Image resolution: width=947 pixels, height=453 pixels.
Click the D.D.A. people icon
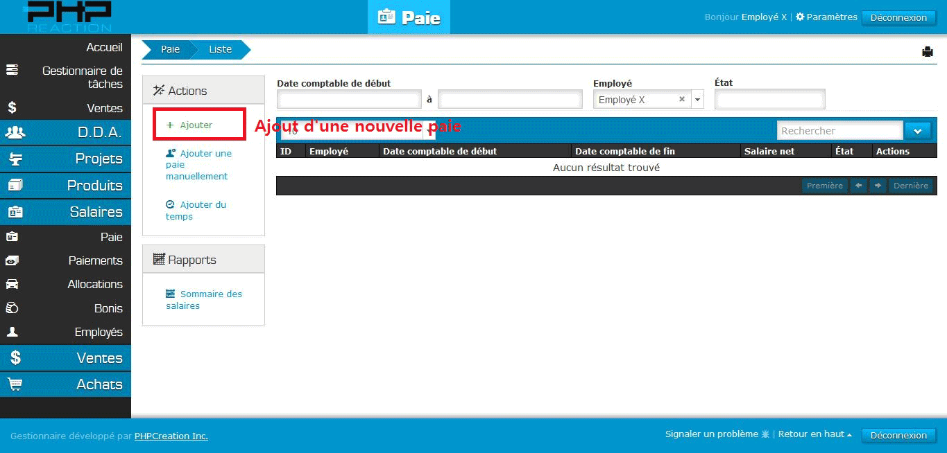(x=15, y=132)
